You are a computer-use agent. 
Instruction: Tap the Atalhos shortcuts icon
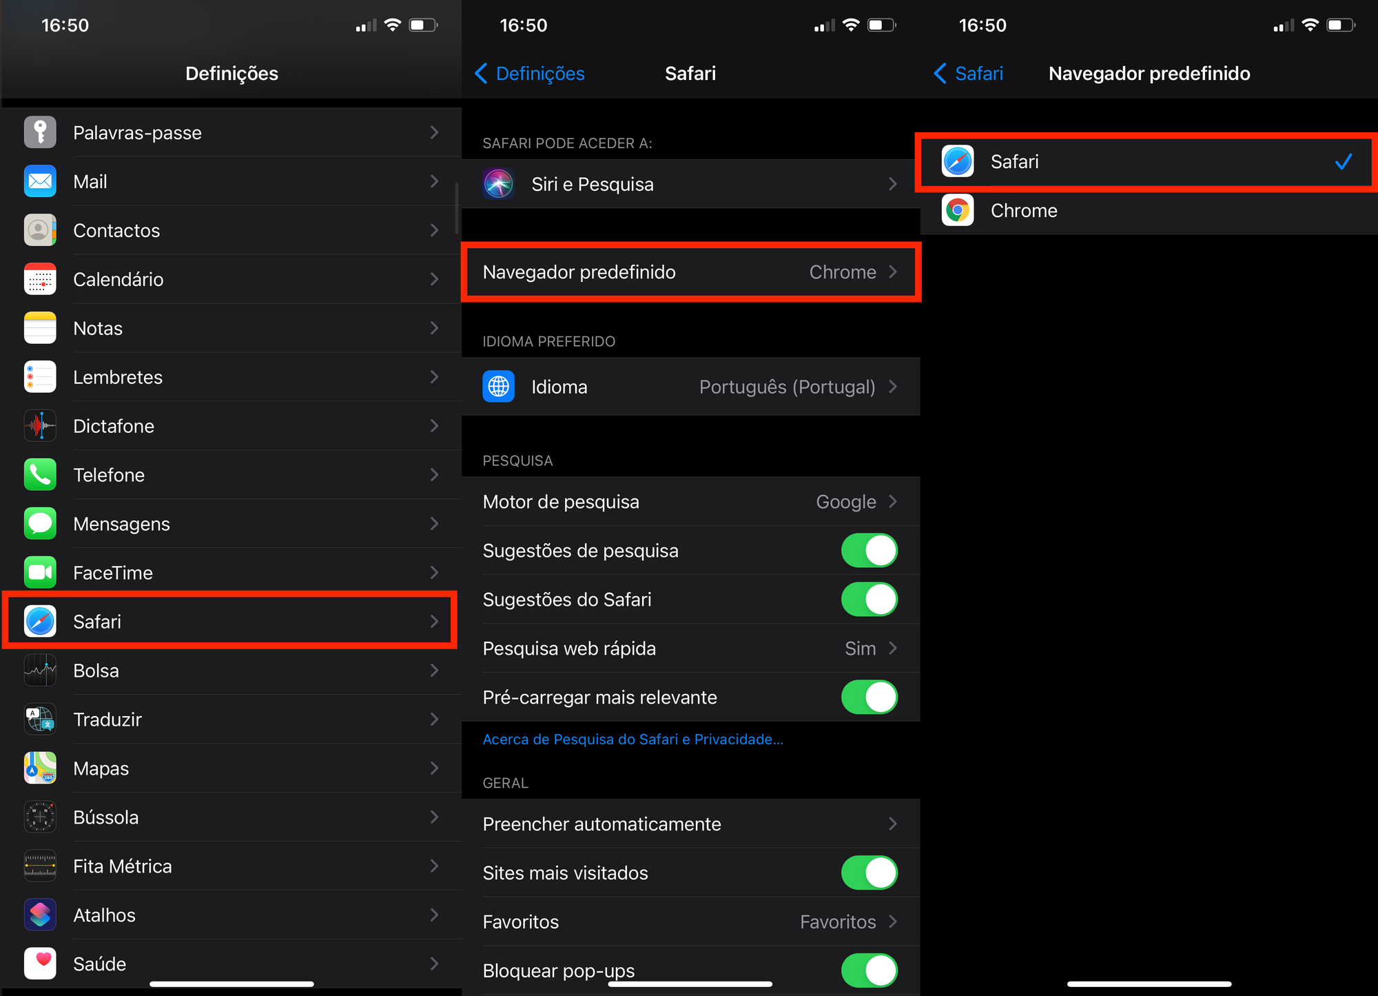(40, 915)
